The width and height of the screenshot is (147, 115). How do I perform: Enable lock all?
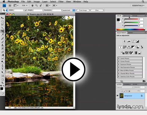coord(129,91)
